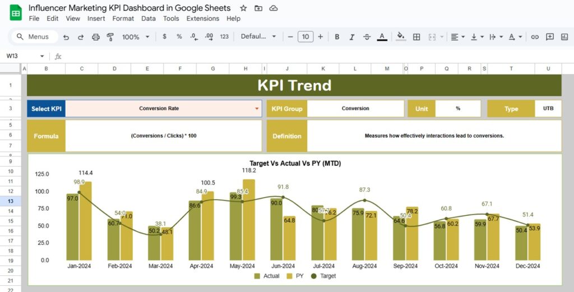Increase decimal places
The width and height of the screenshot is (574, 292).
(x=209, y=36)
